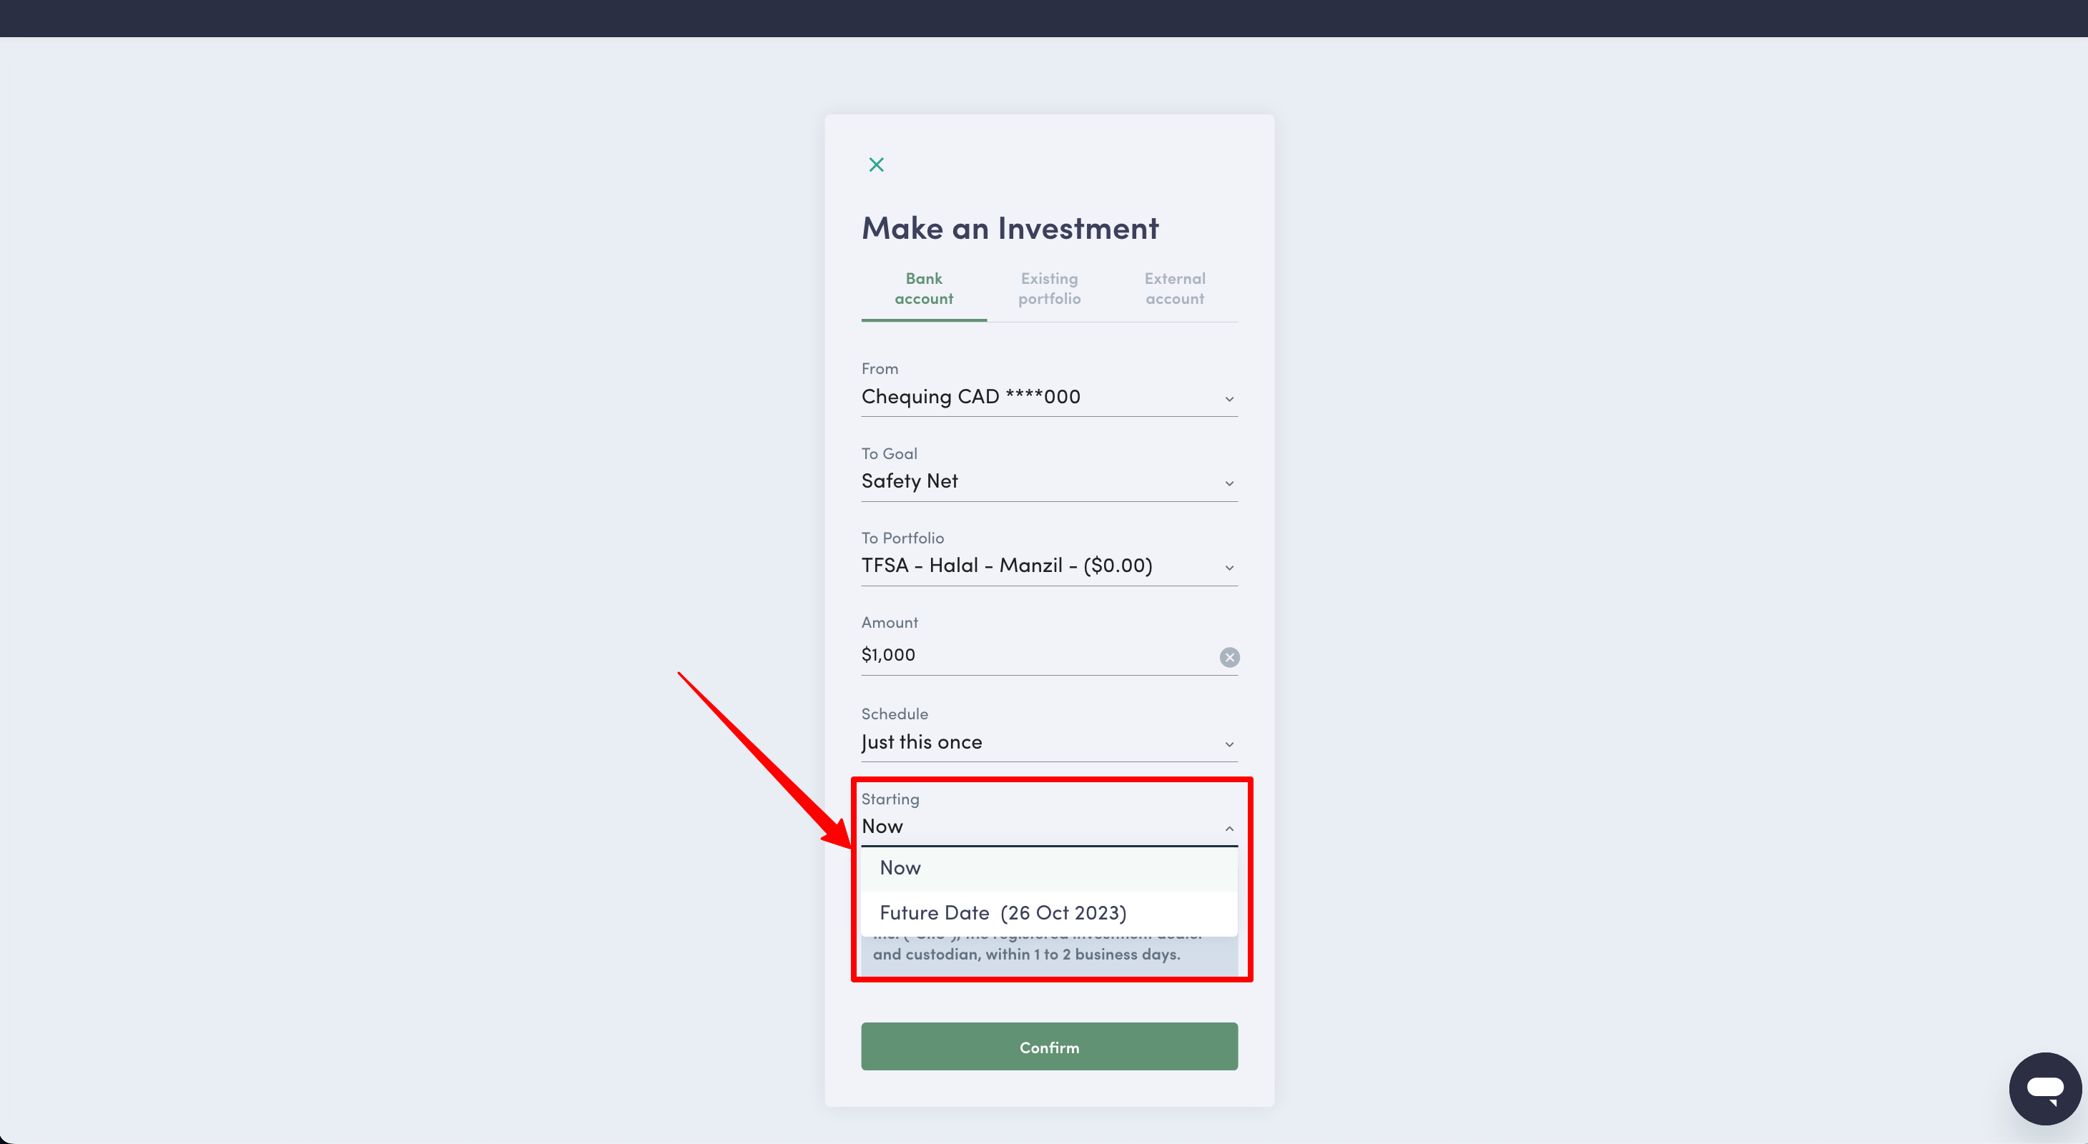This screenshot has height=1144, width=2088.
Task: Select Now from the Starting options
Action: pyautogui.click(x=900, y=868)
